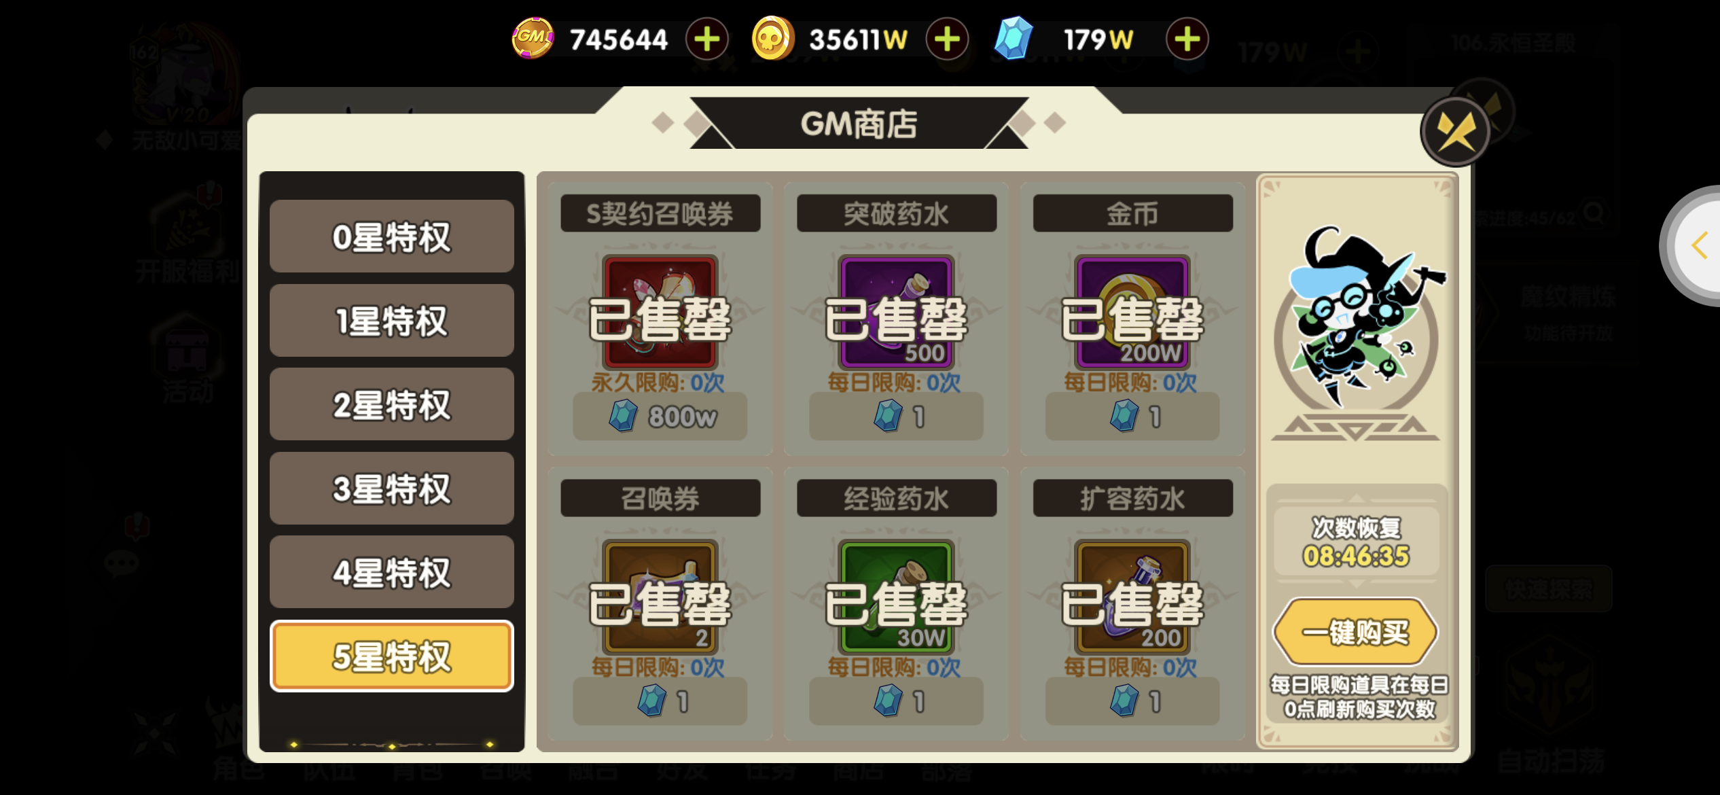Tap the plus beside blue diamond balance

1187,39
